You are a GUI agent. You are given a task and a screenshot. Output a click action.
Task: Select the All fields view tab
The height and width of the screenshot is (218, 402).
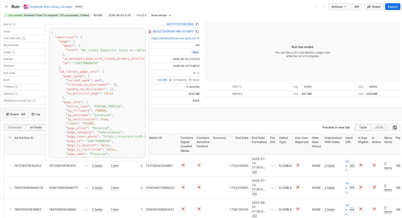36,127
